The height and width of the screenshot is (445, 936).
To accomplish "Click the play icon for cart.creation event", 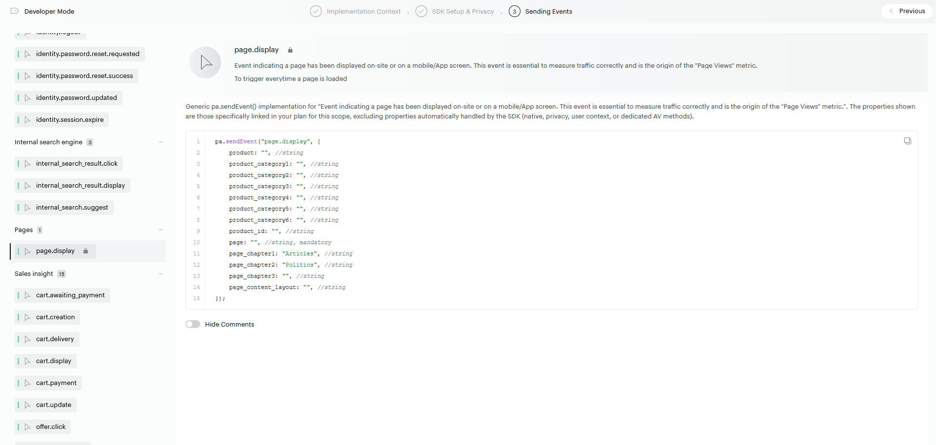I will pyautogui.click(x=28, y=317).
